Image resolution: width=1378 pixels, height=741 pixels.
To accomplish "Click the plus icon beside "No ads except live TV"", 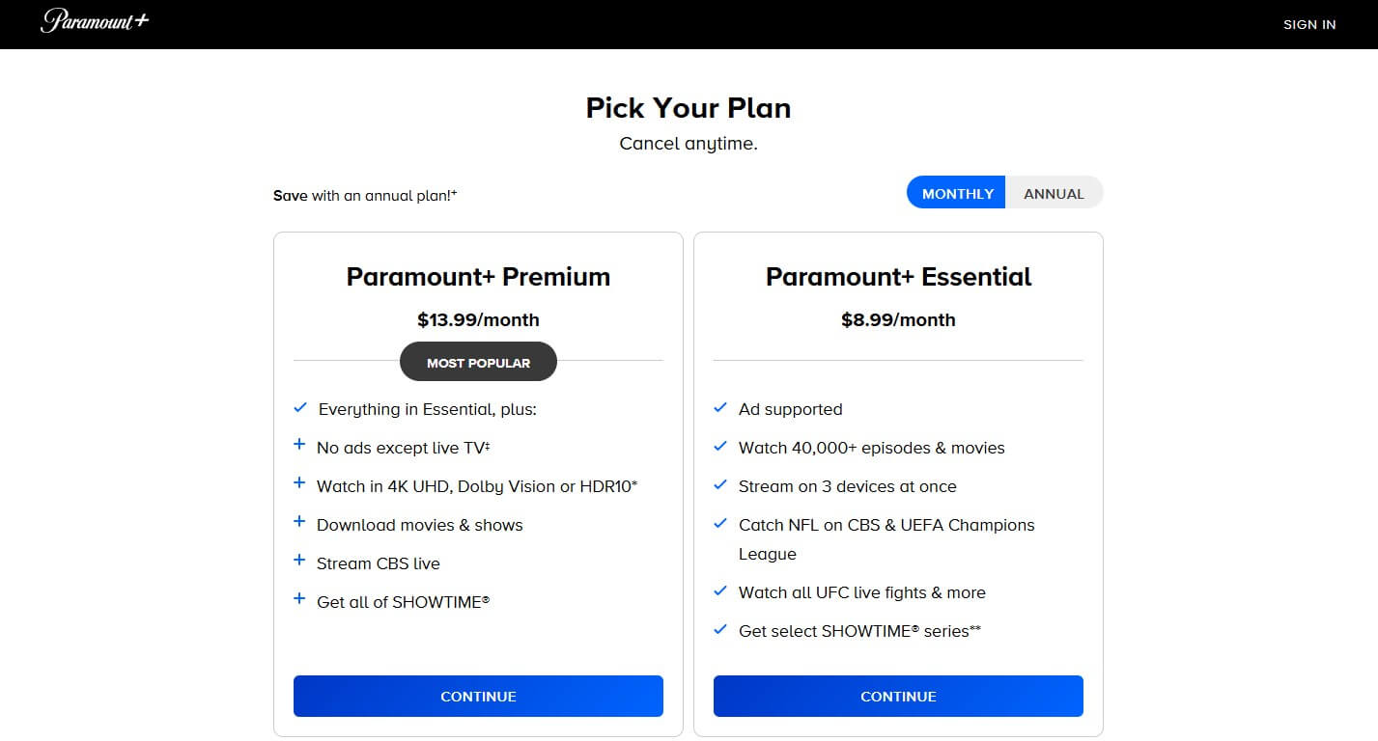I will (298, 444).
